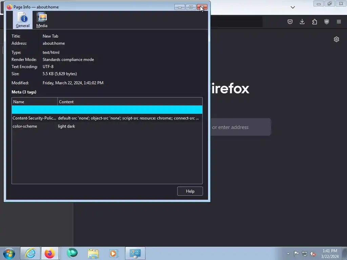Open the green globe browser taskbar icon
347x260 pixels.
click(72, 253)
